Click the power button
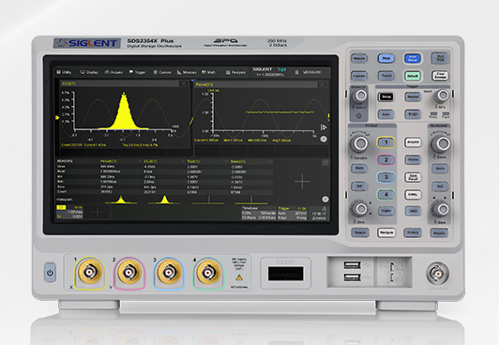Screen dimensions: 499x345 pyautogui.click(x=50, y=273)
